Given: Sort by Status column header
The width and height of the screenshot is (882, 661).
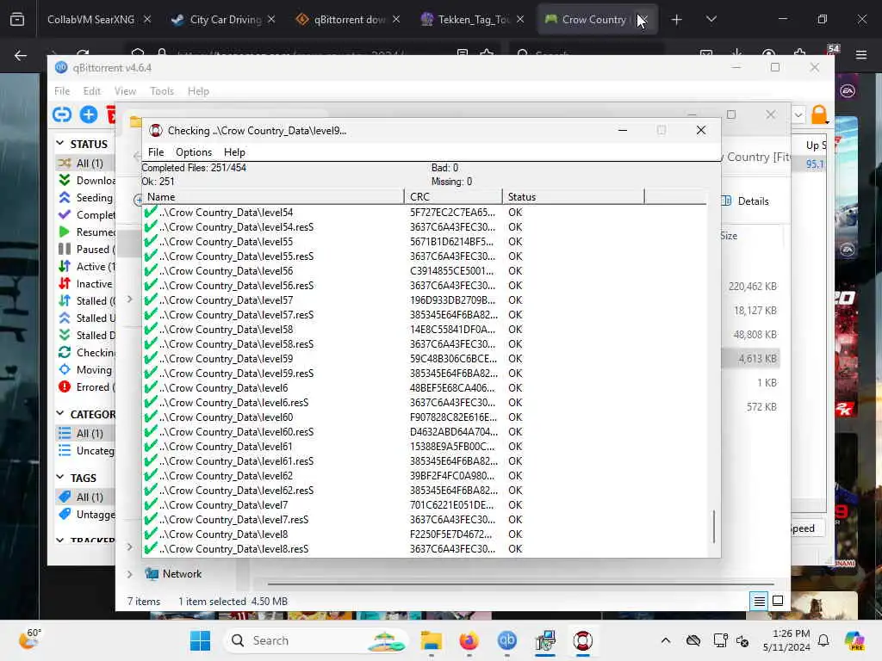Looking at the screenshot, I should pyautogui.click(x=573, y=197).
